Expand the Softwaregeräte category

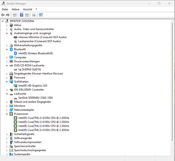pos(7,138)
